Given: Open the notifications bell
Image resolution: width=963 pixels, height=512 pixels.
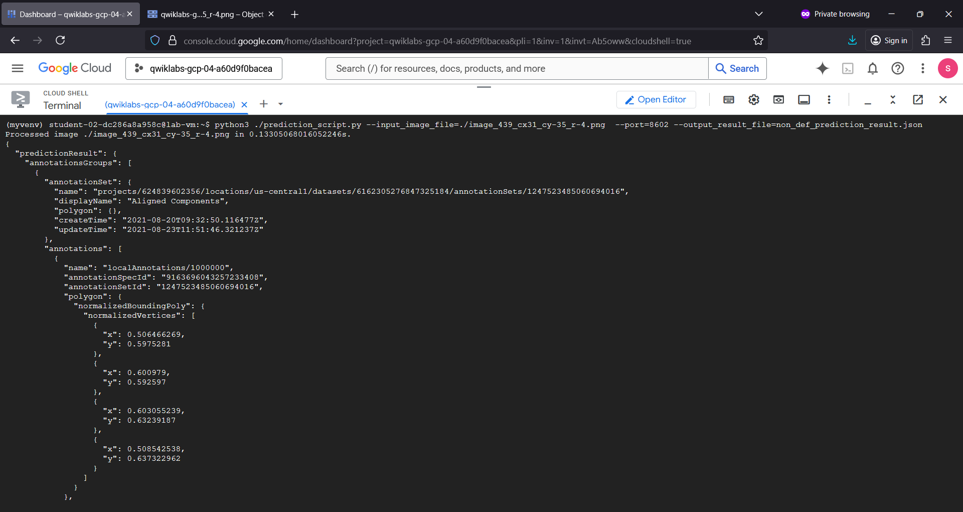Looking at the screenshot, I should 873,68.
